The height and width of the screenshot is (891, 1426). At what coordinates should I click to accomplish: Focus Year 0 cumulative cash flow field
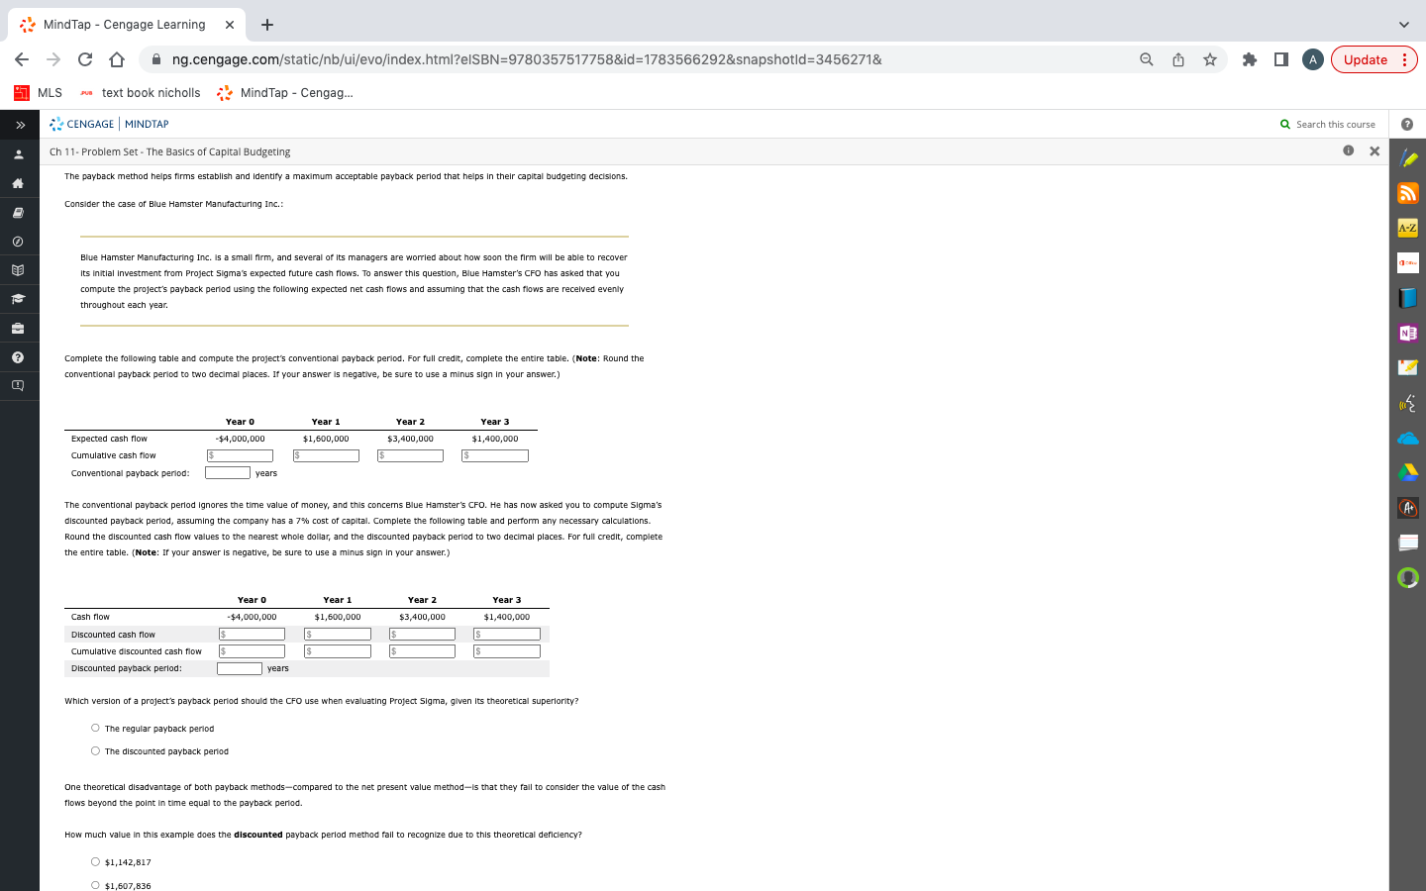[240, 455]
